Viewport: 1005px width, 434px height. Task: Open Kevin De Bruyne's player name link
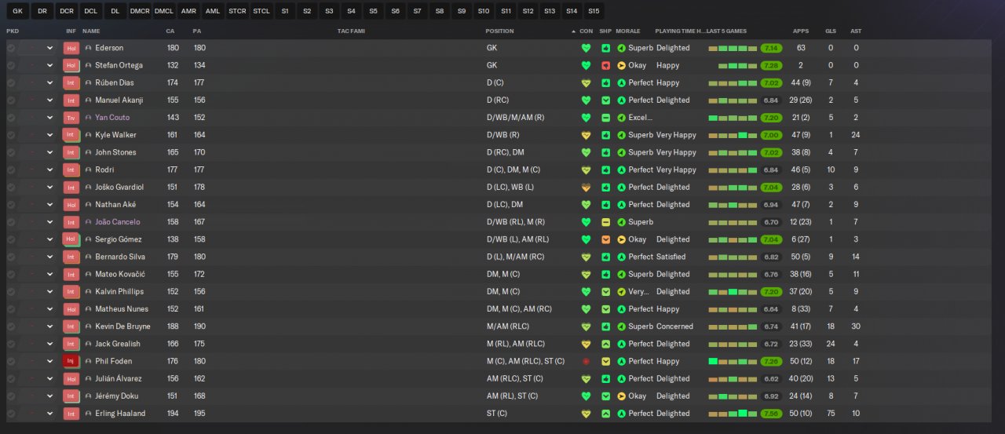(122, 326)
